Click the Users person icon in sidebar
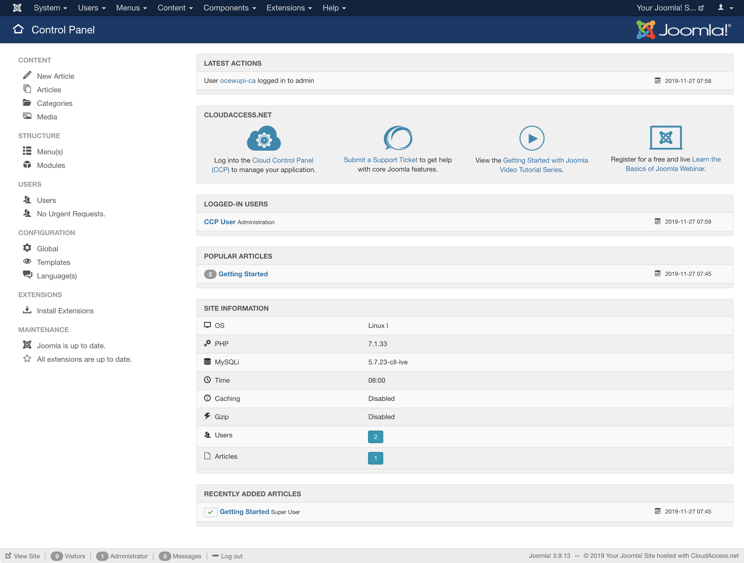Screen dimensions: 744x563 (x=27, y=200)
